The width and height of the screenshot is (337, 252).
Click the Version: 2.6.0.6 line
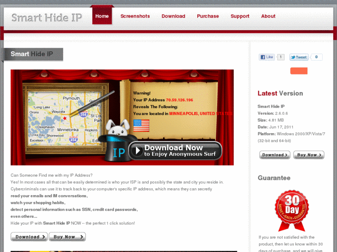point(273,113)
